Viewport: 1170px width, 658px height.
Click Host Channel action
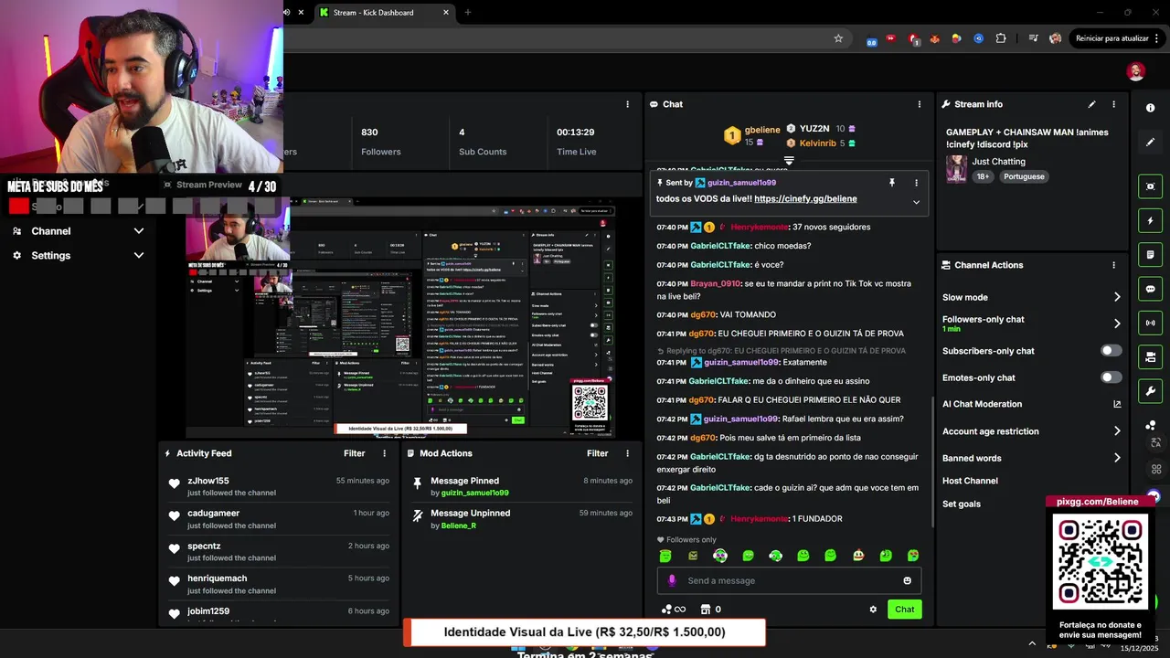970,481
